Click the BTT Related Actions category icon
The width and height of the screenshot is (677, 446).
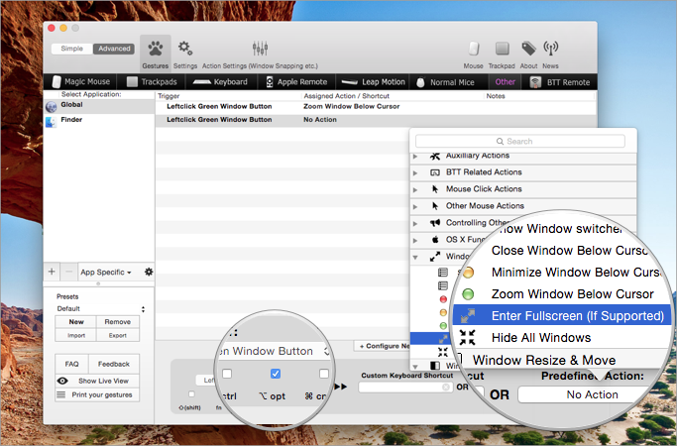coord(435,172)
